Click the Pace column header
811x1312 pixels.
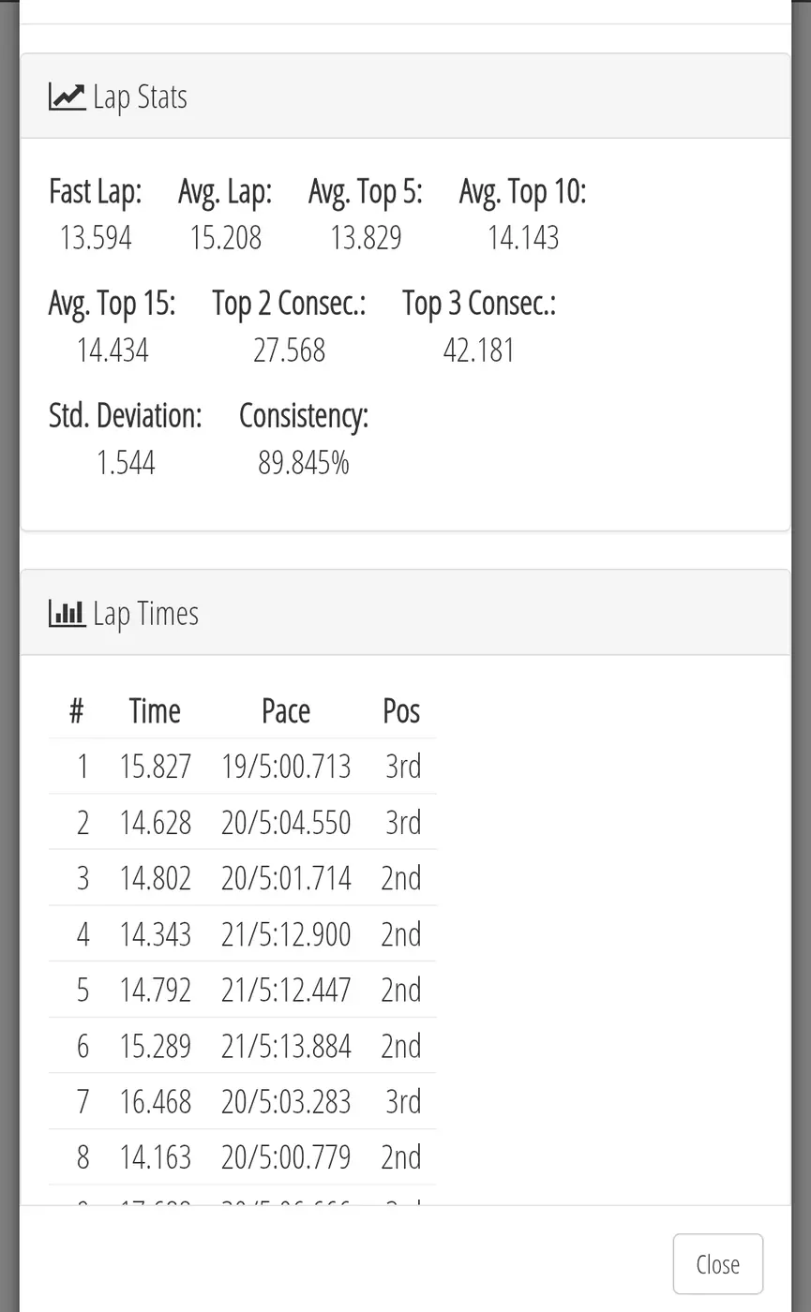tap(286, 710)
